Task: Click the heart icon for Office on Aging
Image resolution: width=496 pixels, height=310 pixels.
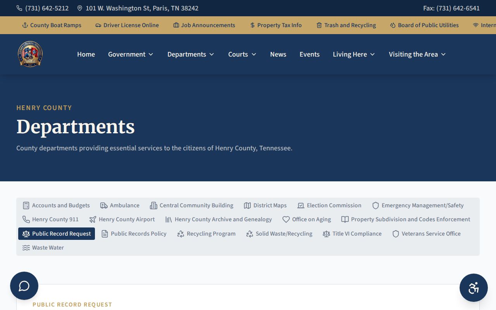Action: (286, 219)
